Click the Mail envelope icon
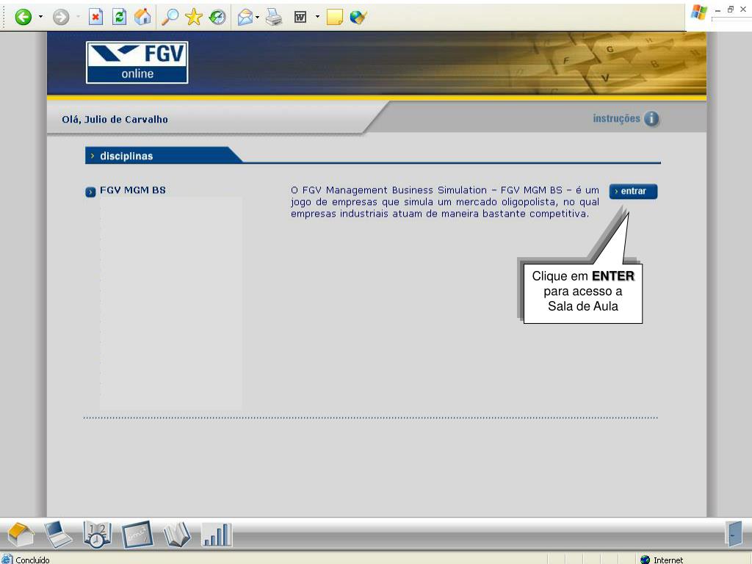Screen dimensions: 752x564 click(x=245, y=18)
